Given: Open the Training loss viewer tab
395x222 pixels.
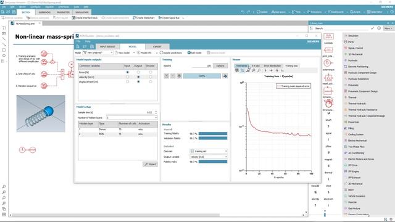Looking at the screenshot, I should click(291, 66).
